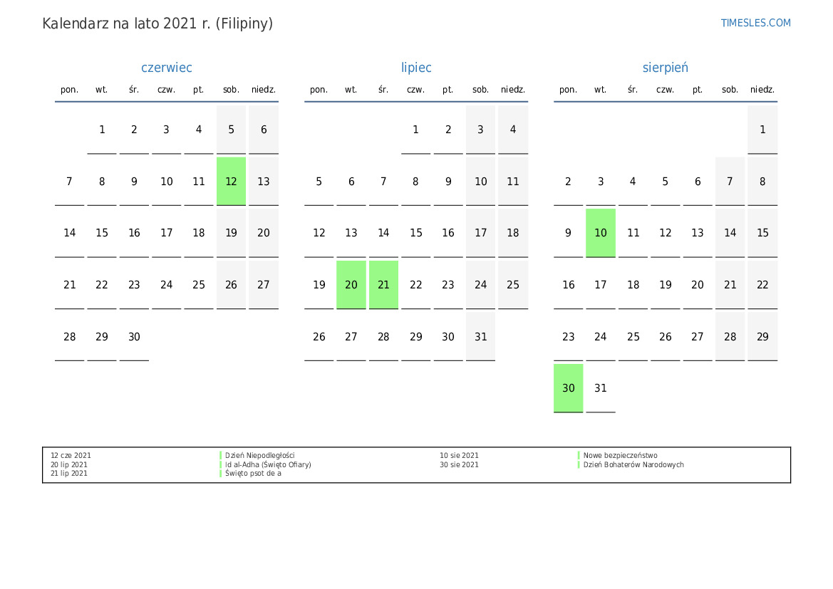
Task: Select highlighted 30 in sierpień
Action: (569, 388)
